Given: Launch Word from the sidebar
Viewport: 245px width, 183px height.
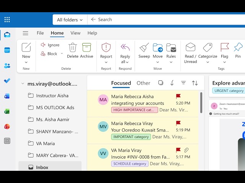Looking at the screenshot, I should coord(7,96).
